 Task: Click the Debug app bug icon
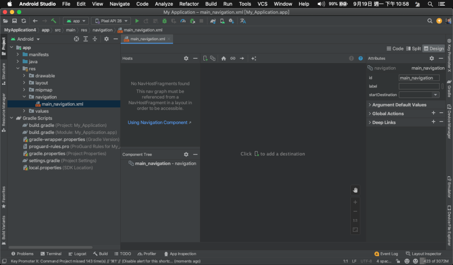click(x=165, y=21)
